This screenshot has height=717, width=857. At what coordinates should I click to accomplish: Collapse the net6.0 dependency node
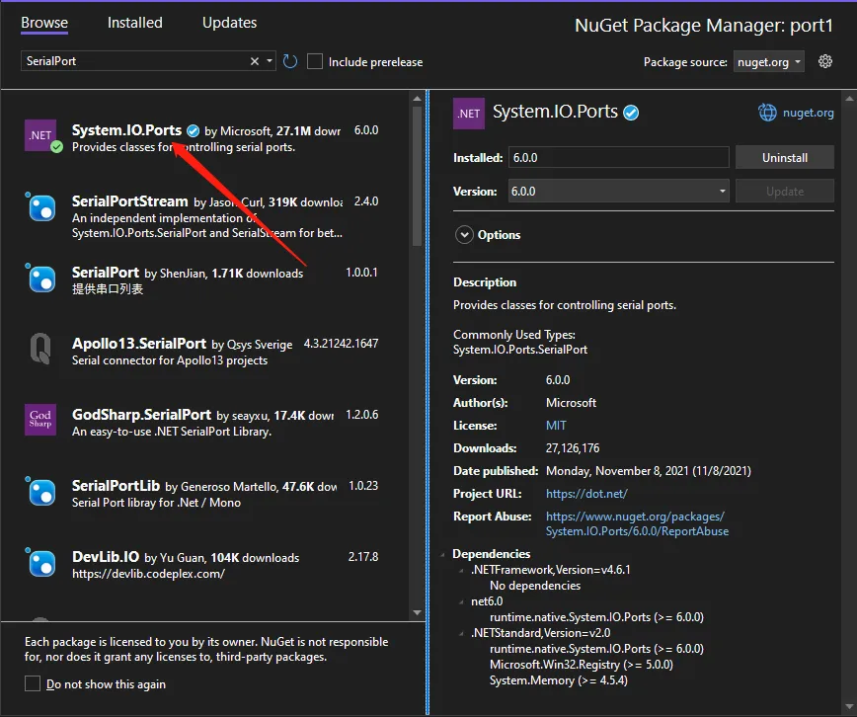coord(461,601)
